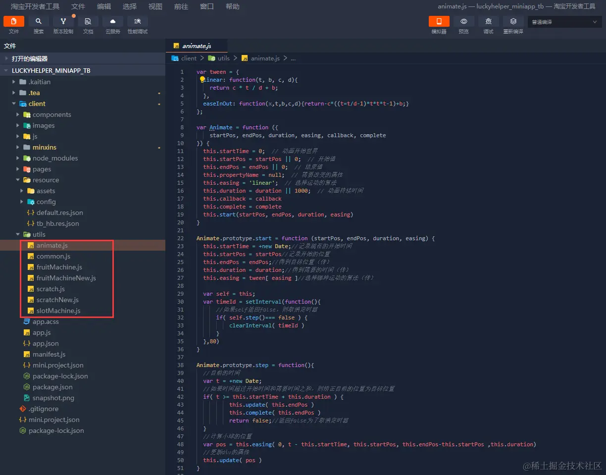Expand the components folder

(82, 114)
